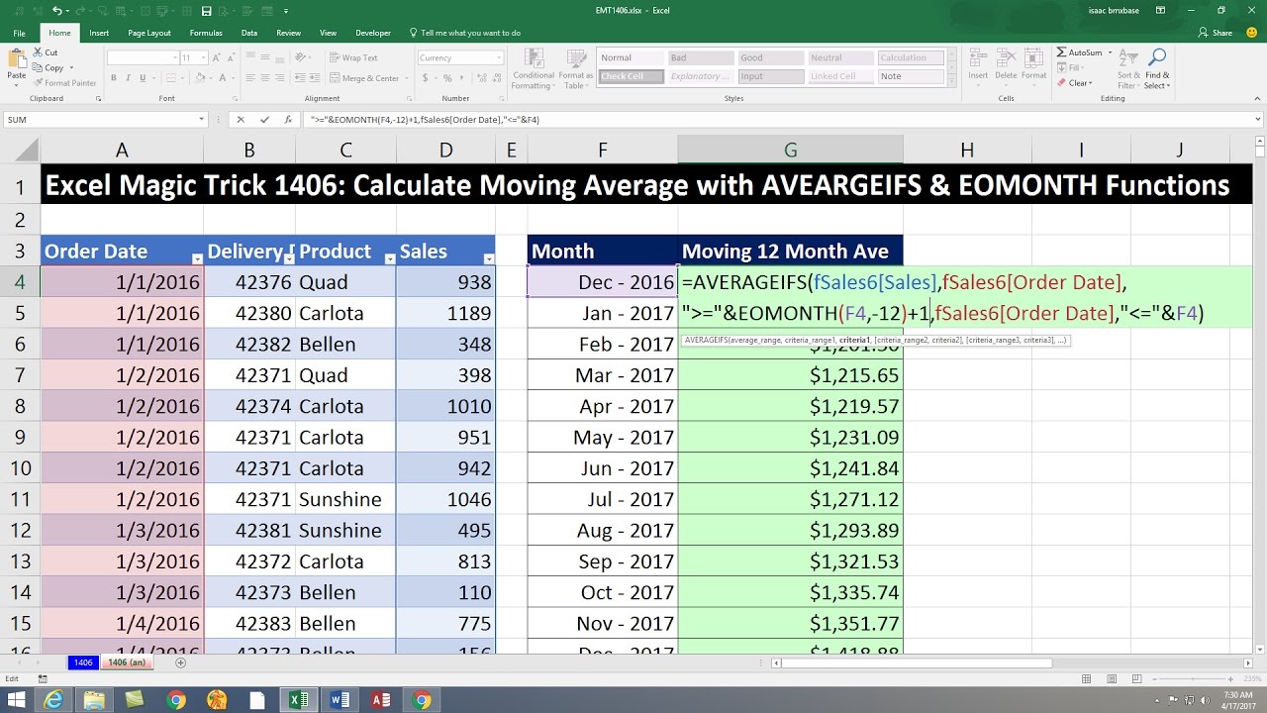
Task: Toggle Italic formatting
Action: (x=127, y=78)
